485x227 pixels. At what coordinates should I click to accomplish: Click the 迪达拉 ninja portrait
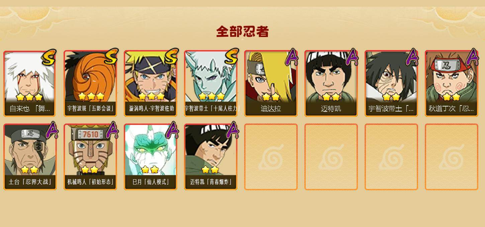271,83
